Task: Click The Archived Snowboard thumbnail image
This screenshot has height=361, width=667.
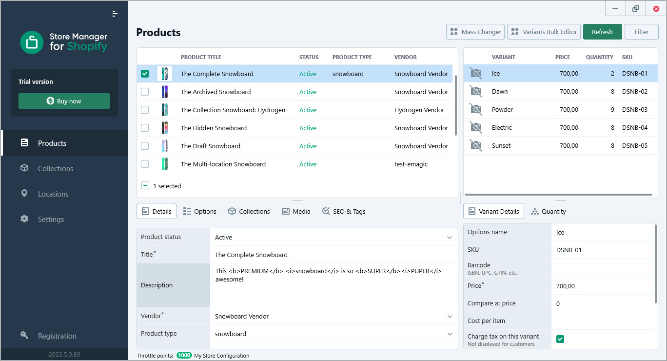Action: pyautogui.click(x=165, y=92)
